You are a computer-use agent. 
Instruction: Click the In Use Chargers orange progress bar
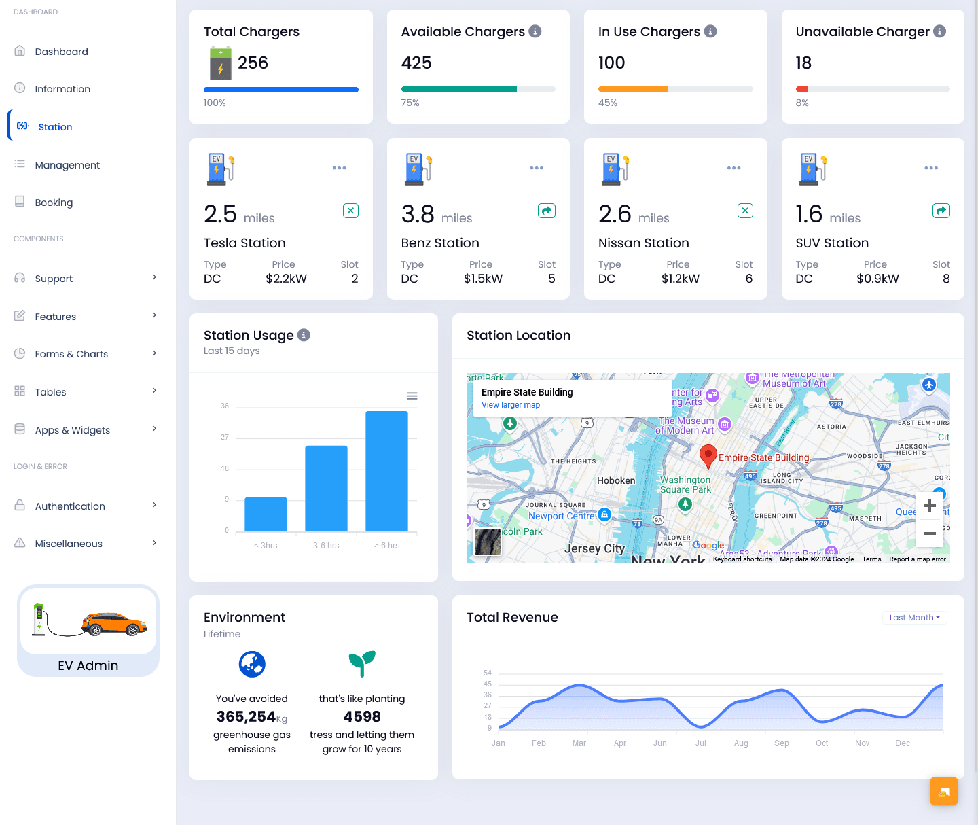tap(633, 89)
